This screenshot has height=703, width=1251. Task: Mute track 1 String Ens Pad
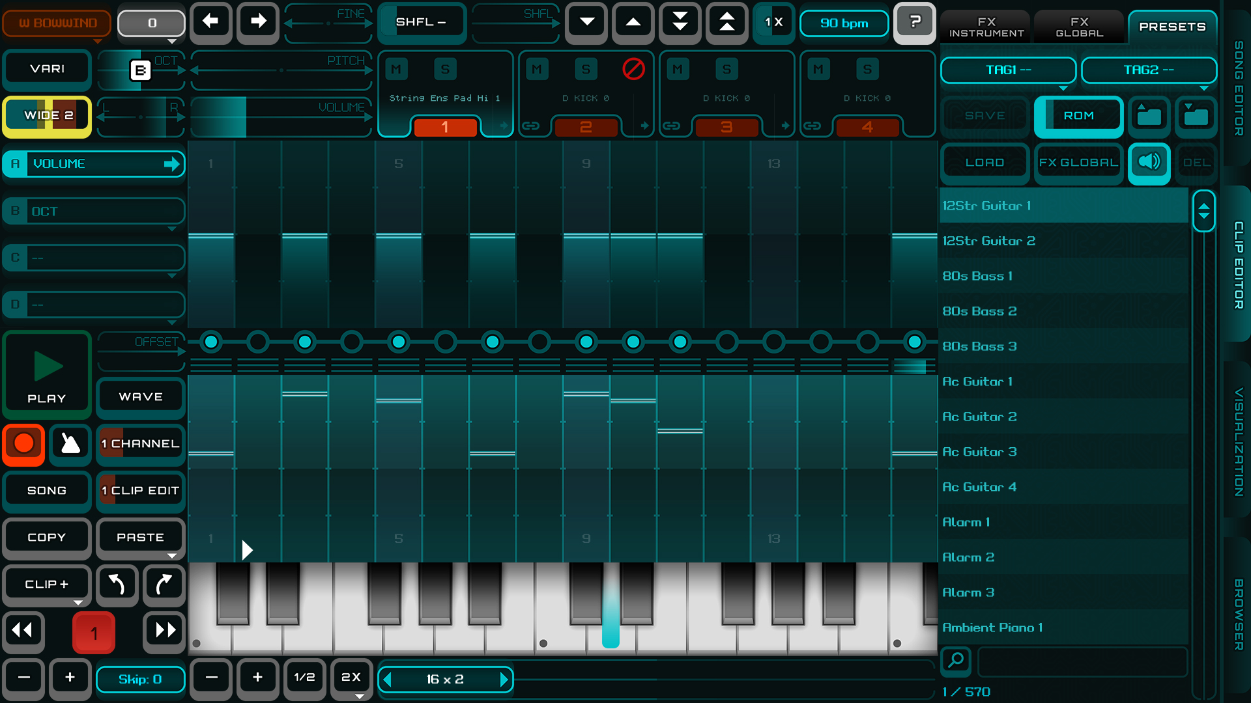[396, 69]
